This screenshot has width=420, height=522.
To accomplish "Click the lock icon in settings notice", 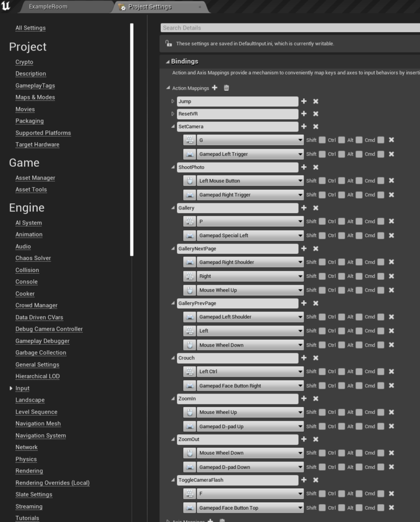I will tap(168, 44).
